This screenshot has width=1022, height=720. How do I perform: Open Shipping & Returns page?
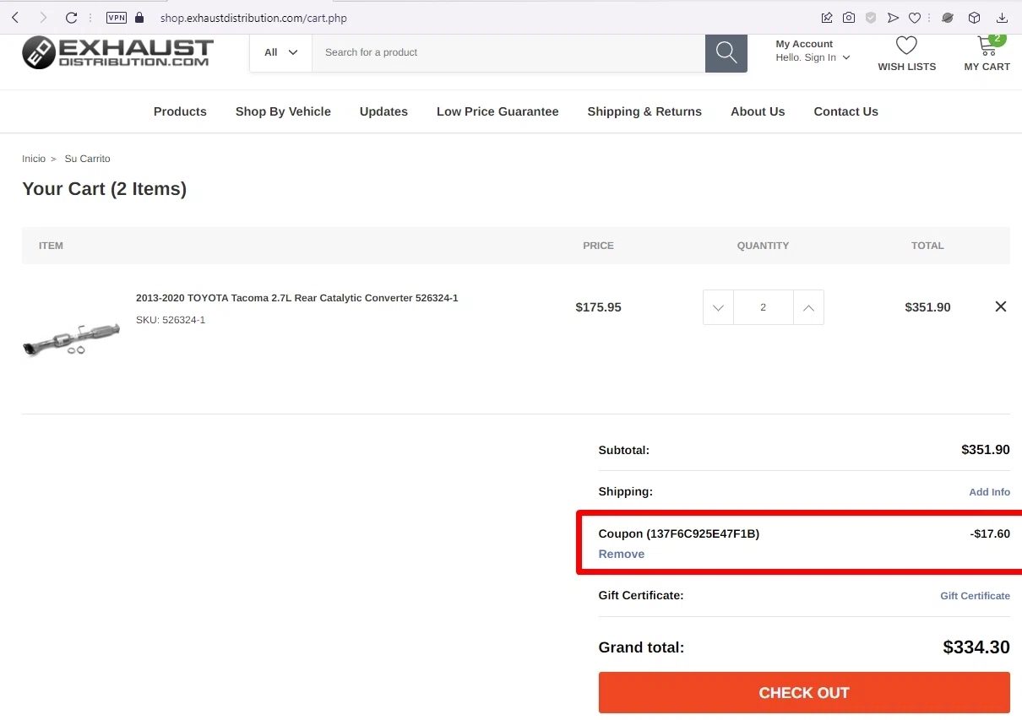pyautogui.click(x=644, y=111)
